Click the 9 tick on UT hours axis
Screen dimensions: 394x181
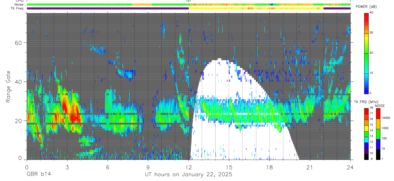click(148, 167)
